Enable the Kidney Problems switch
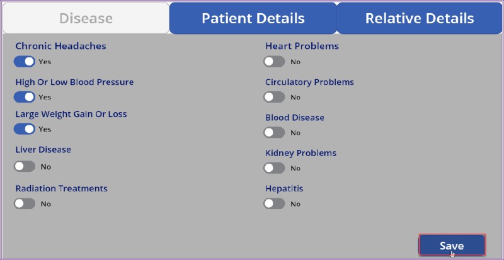The width and height of the screenshot is (504, 260). point(274,167)
